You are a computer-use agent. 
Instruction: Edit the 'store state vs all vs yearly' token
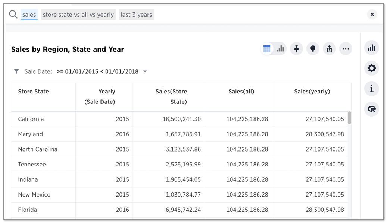pos(78,15)
